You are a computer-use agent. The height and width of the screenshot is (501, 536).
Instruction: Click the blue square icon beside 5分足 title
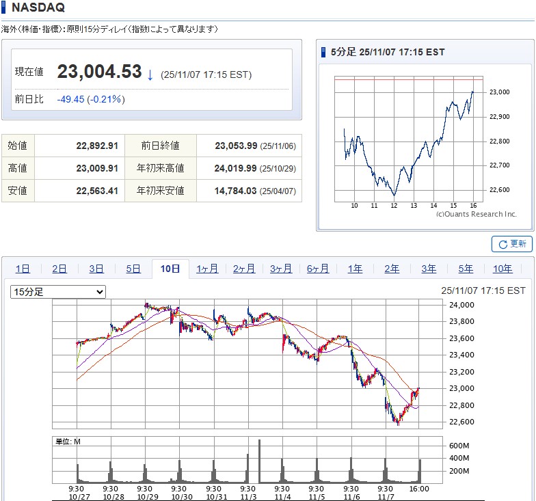(x=324, y=52)
